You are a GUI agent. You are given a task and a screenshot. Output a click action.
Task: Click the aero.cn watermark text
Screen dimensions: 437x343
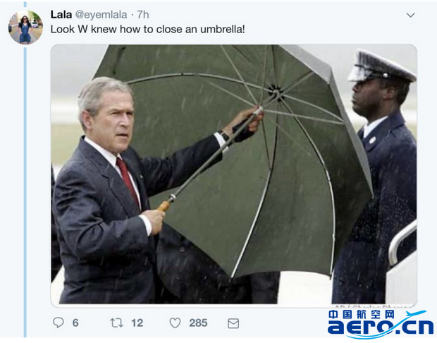(x=381, y=327)
